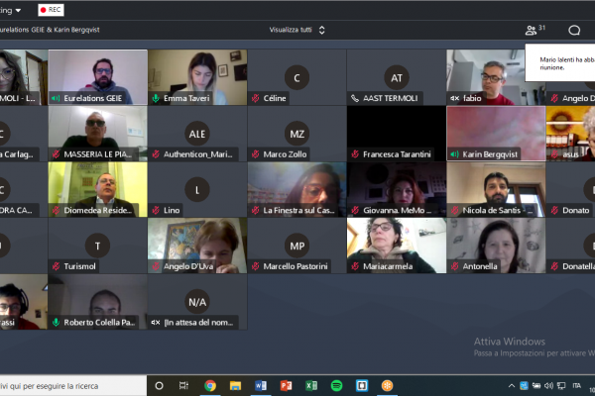Click muted mic icon beside Nicola de Santis
Viewport: 595px width, 396px height.
(x=454, y=210)
